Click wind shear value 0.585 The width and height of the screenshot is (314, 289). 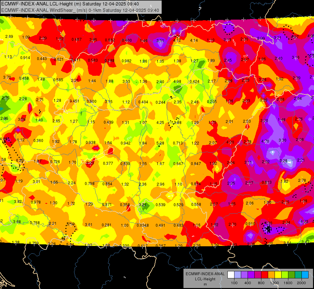[58, 80]
